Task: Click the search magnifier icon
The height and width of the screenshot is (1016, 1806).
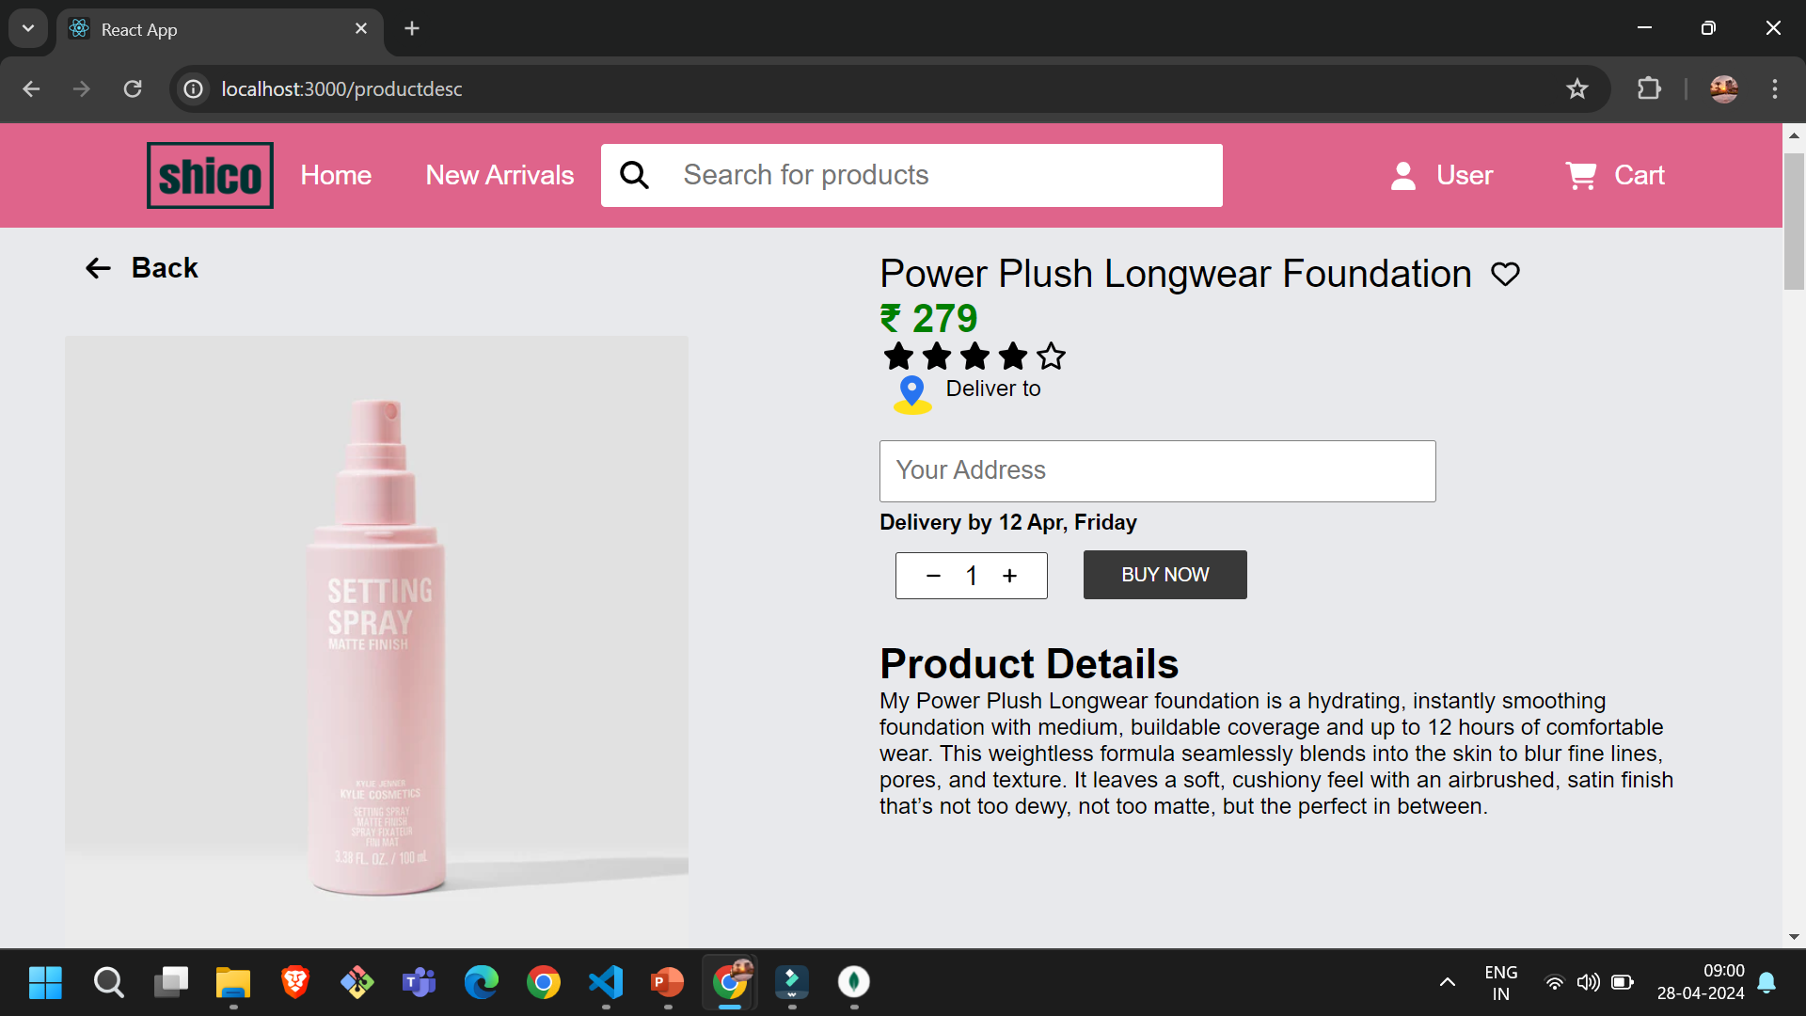Action: (x=635, y=175)
